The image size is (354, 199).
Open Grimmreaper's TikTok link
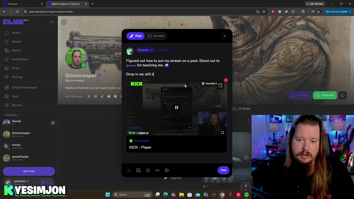coord(102,96)
